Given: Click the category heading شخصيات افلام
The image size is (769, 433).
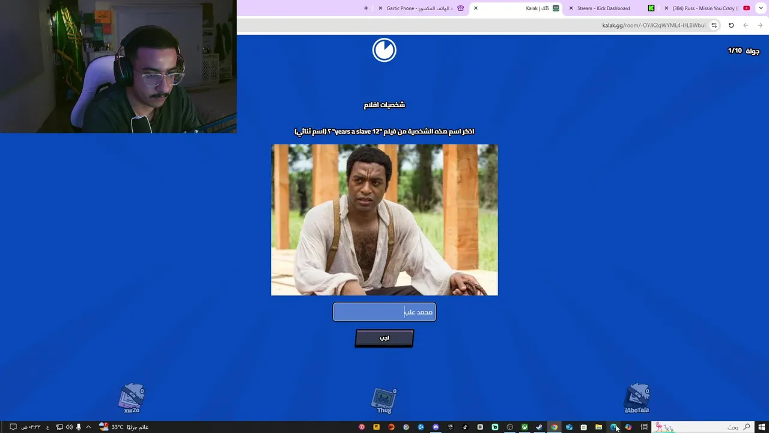Looking at the screenshot, I should 384,105.
